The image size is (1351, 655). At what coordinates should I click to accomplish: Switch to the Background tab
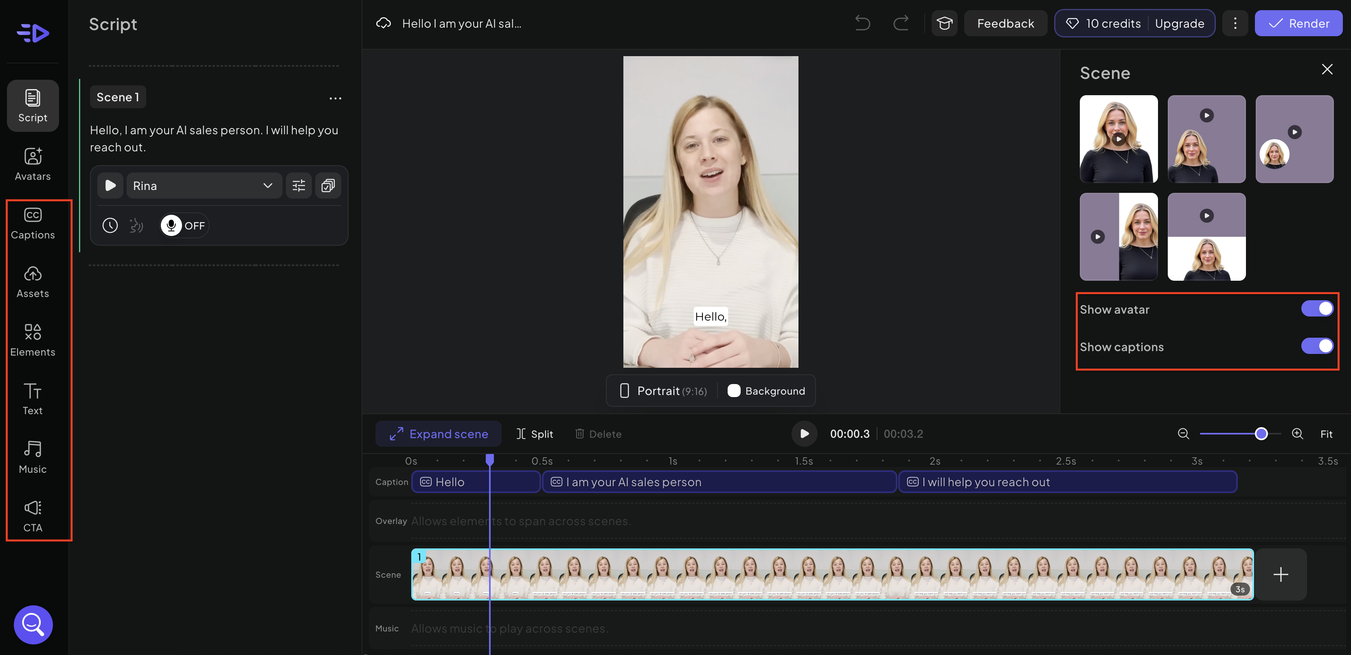pos(766,391)
